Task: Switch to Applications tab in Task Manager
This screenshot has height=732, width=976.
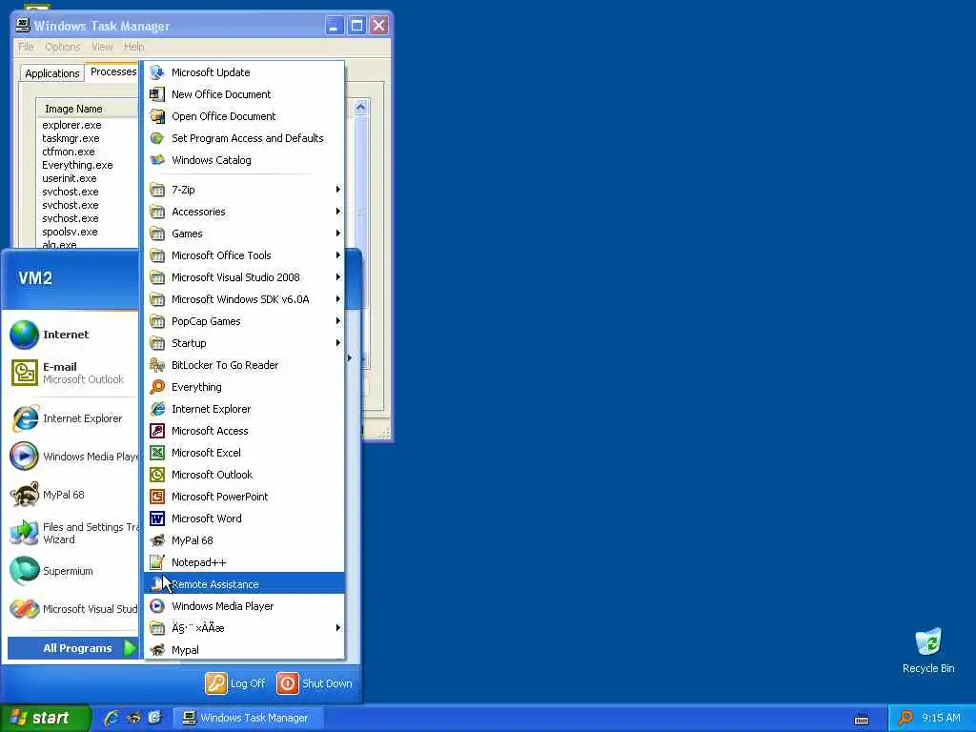Action: [x=52, y=73]
